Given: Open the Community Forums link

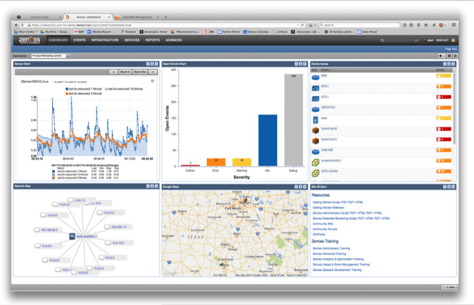Looking at the screenshot, I should pos(325,229).
